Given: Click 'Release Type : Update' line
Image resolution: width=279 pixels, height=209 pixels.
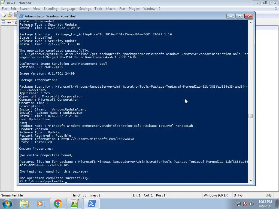Looking at the screenshot, I should [x=39, y=132].
